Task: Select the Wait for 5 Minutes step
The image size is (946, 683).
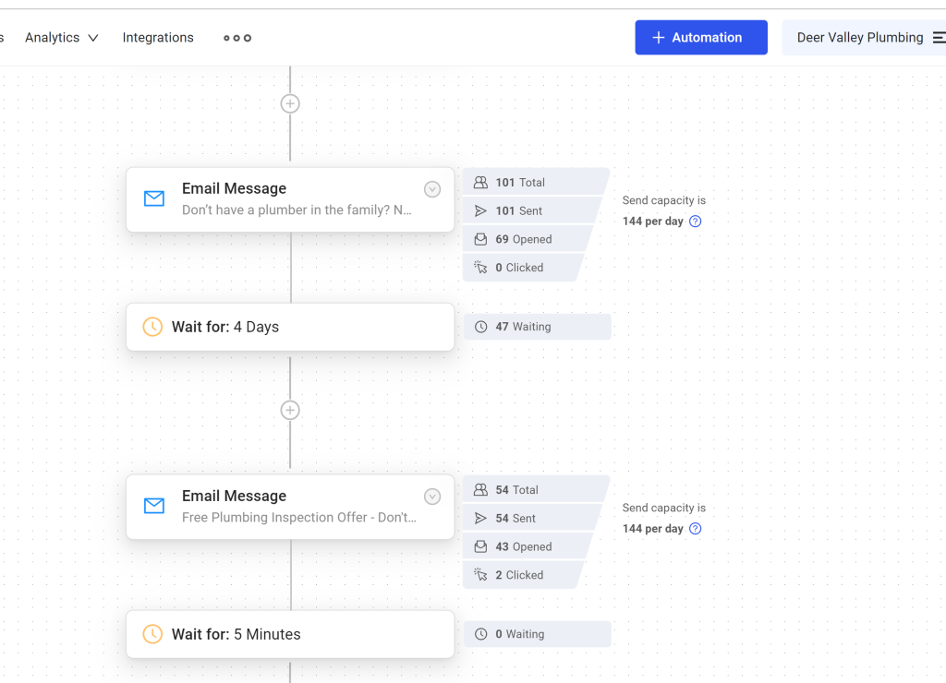Action: 290,634
